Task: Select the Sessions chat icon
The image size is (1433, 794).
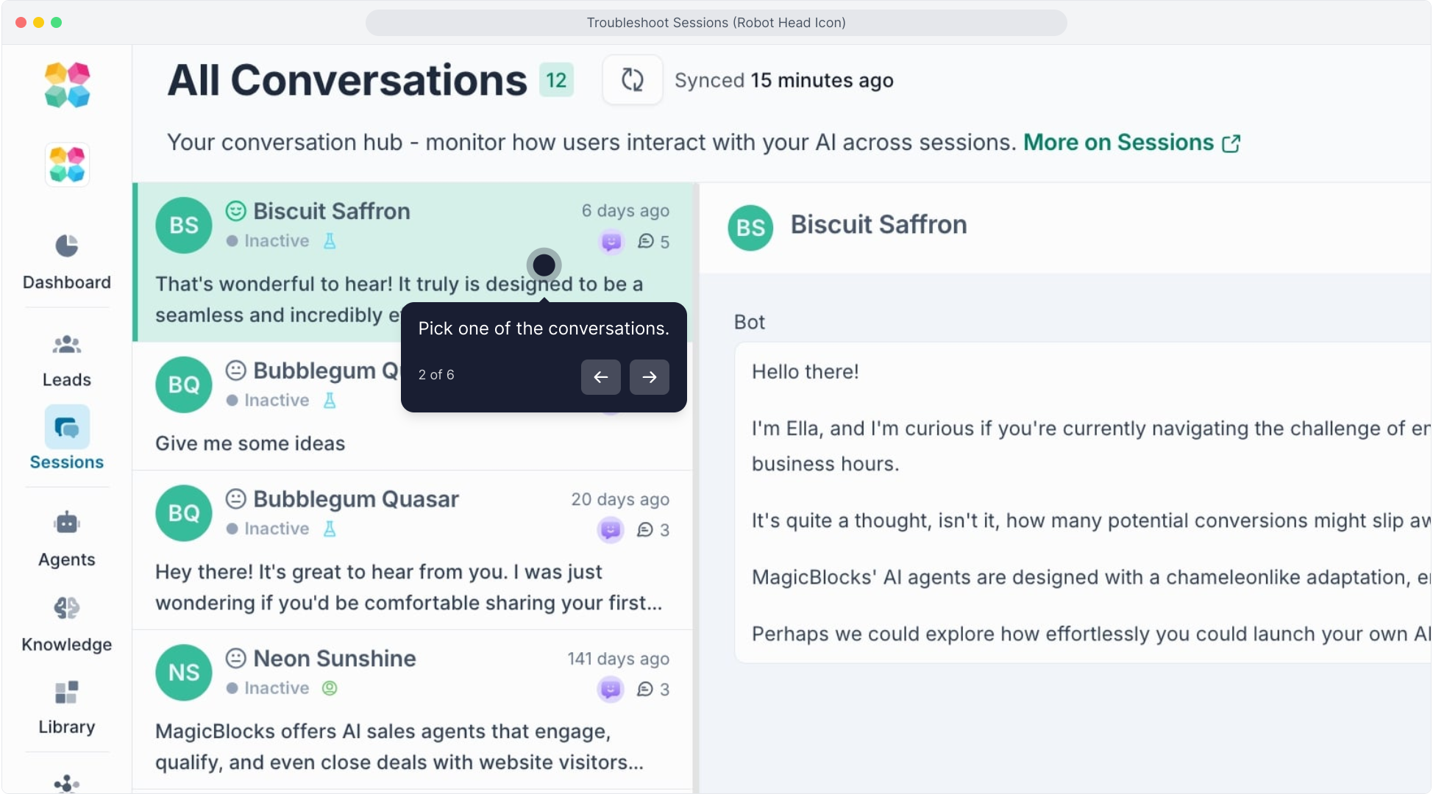Action: pyautogui.click(x=67, y=427)
